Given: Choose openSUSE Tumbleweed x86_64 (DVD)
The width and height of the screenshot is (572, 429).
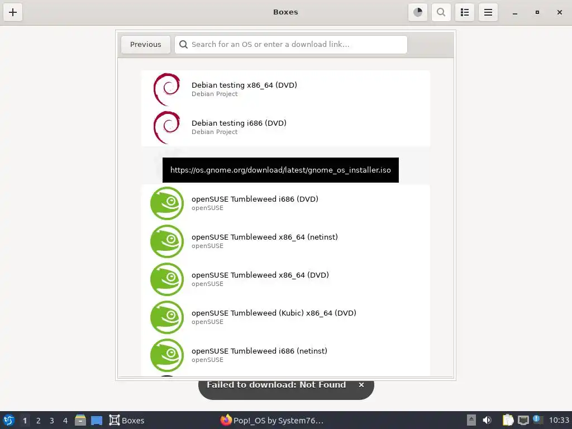Looking at the screenshot, I should pyautogui.click(x=285, y=279).
